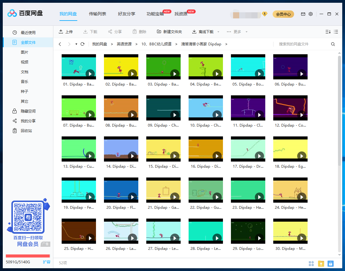Click the 分享 share button

(x=115, y=32)
